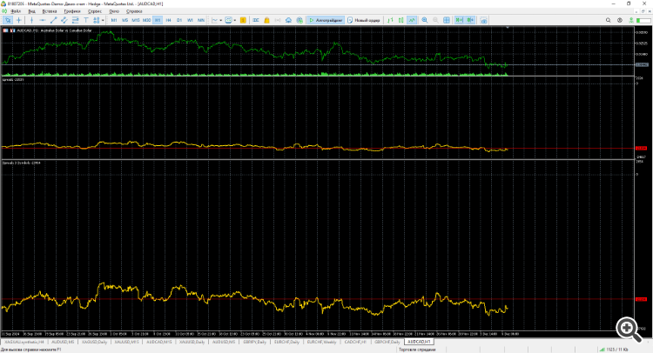653x353 pixels.
Task: Pick the vertical line drawing tool
Action: (x=31, y=20)
